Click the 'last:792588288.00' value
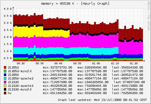Image resolution: width=151 pixels, height=104 pixels. (128, 93)
